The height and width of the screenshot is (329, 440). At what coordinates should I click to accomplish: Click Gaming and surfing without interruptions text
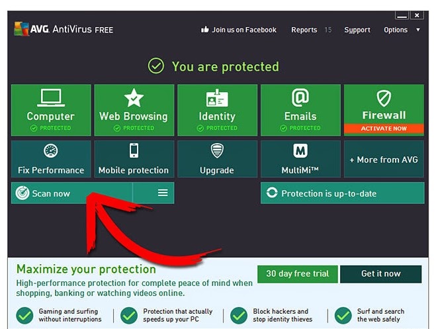click(70, 315)
